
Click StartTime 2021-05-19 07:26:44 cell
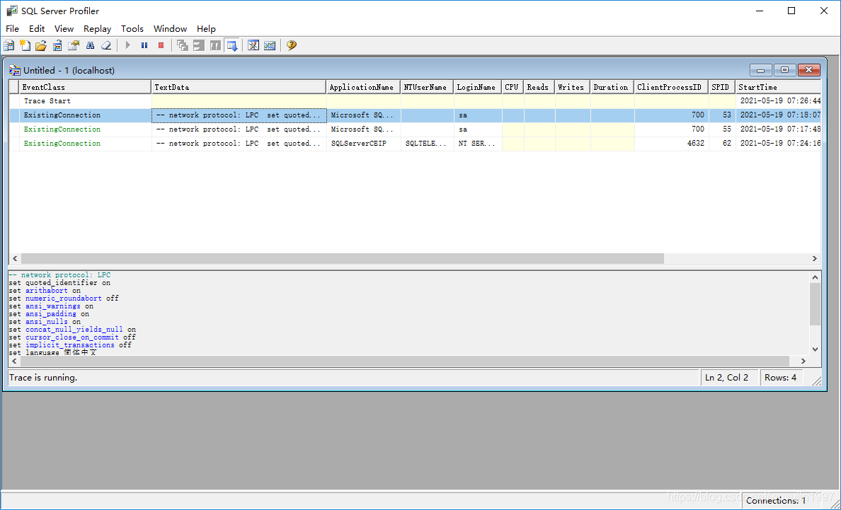pyautogui.click(x=778, y=100)
